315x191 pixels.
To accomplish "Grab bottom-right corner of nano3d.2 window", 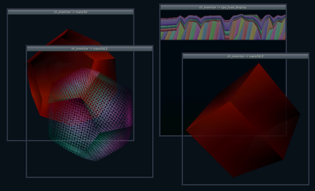I will 153,177.
